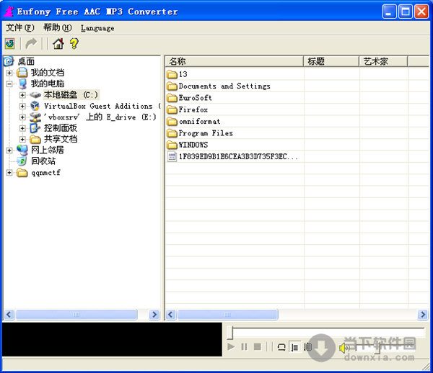This screenshot has height=373, width=433.
Task: Click the tree pane scroll-right arrow
Action: (x=154, y=315)
